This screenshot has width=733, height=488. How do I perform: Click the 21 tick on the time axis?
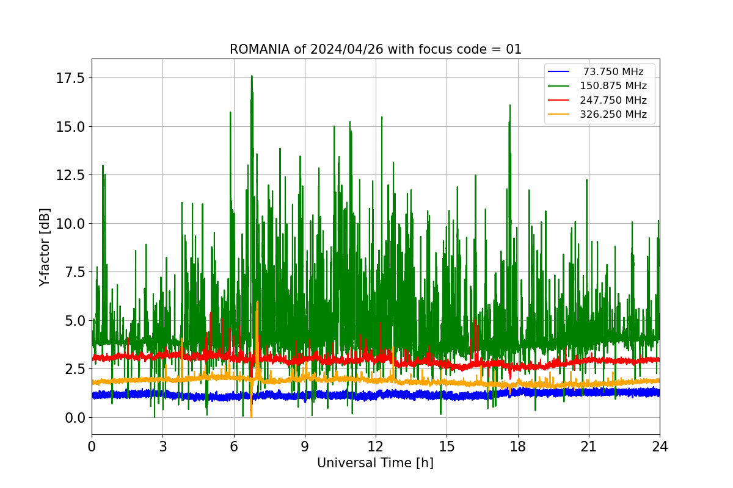point(589,447)
